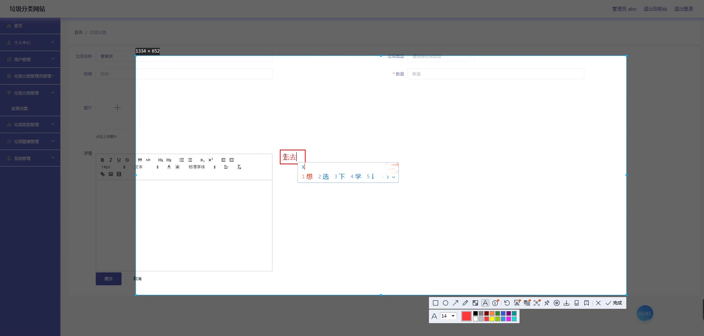
Task: Click the 提交 submit button
Action: point(109,279)
